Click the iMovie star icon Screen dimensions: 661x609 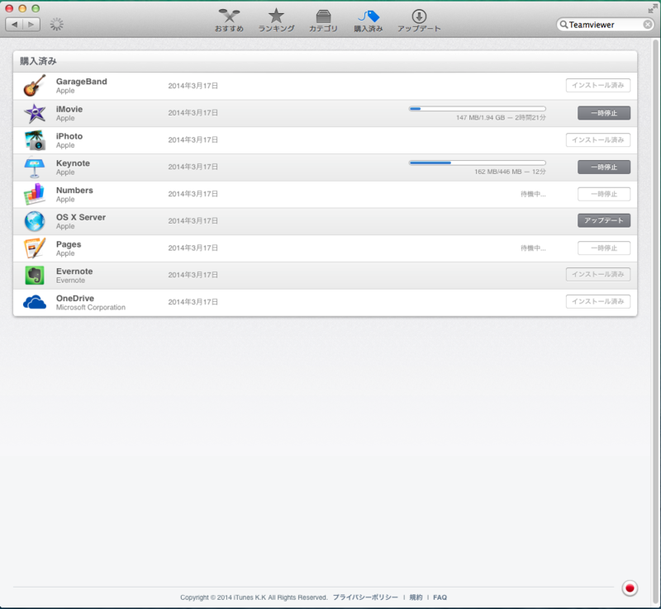tap(35, 113)
